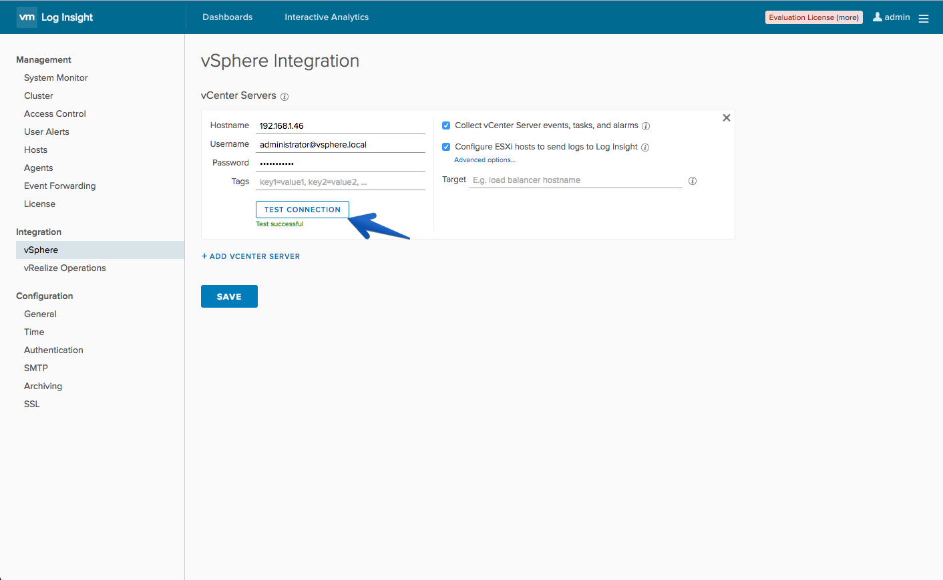Click info icon beside Target field
The height and width of the screenshot is (580, 943).
693,181
